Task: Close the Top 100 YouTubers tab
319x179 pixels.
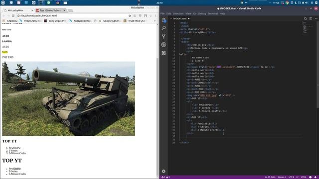Action: [64, 10]
